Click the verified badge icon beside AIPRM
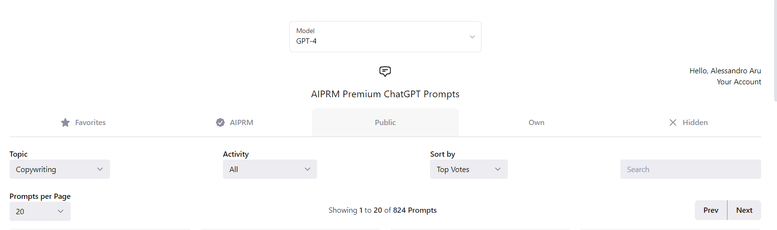The width and height of the screenshot is (777, 230). (x=220, y=123)
